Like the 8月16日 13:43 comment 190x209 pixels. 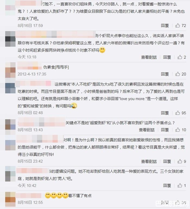(177, 130)
